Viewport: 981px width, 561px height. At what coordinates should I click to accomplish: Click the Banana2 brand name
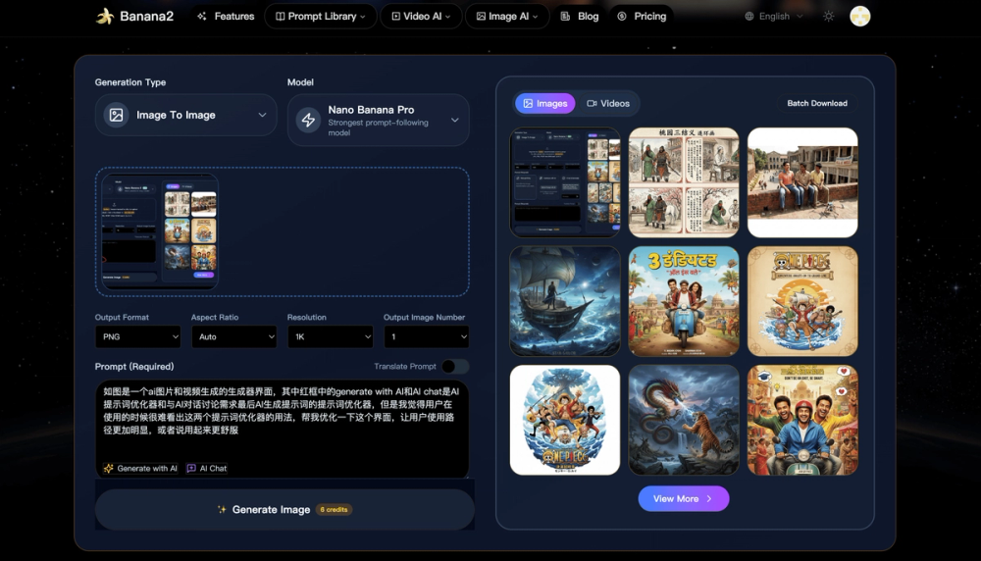click(146, 17)
